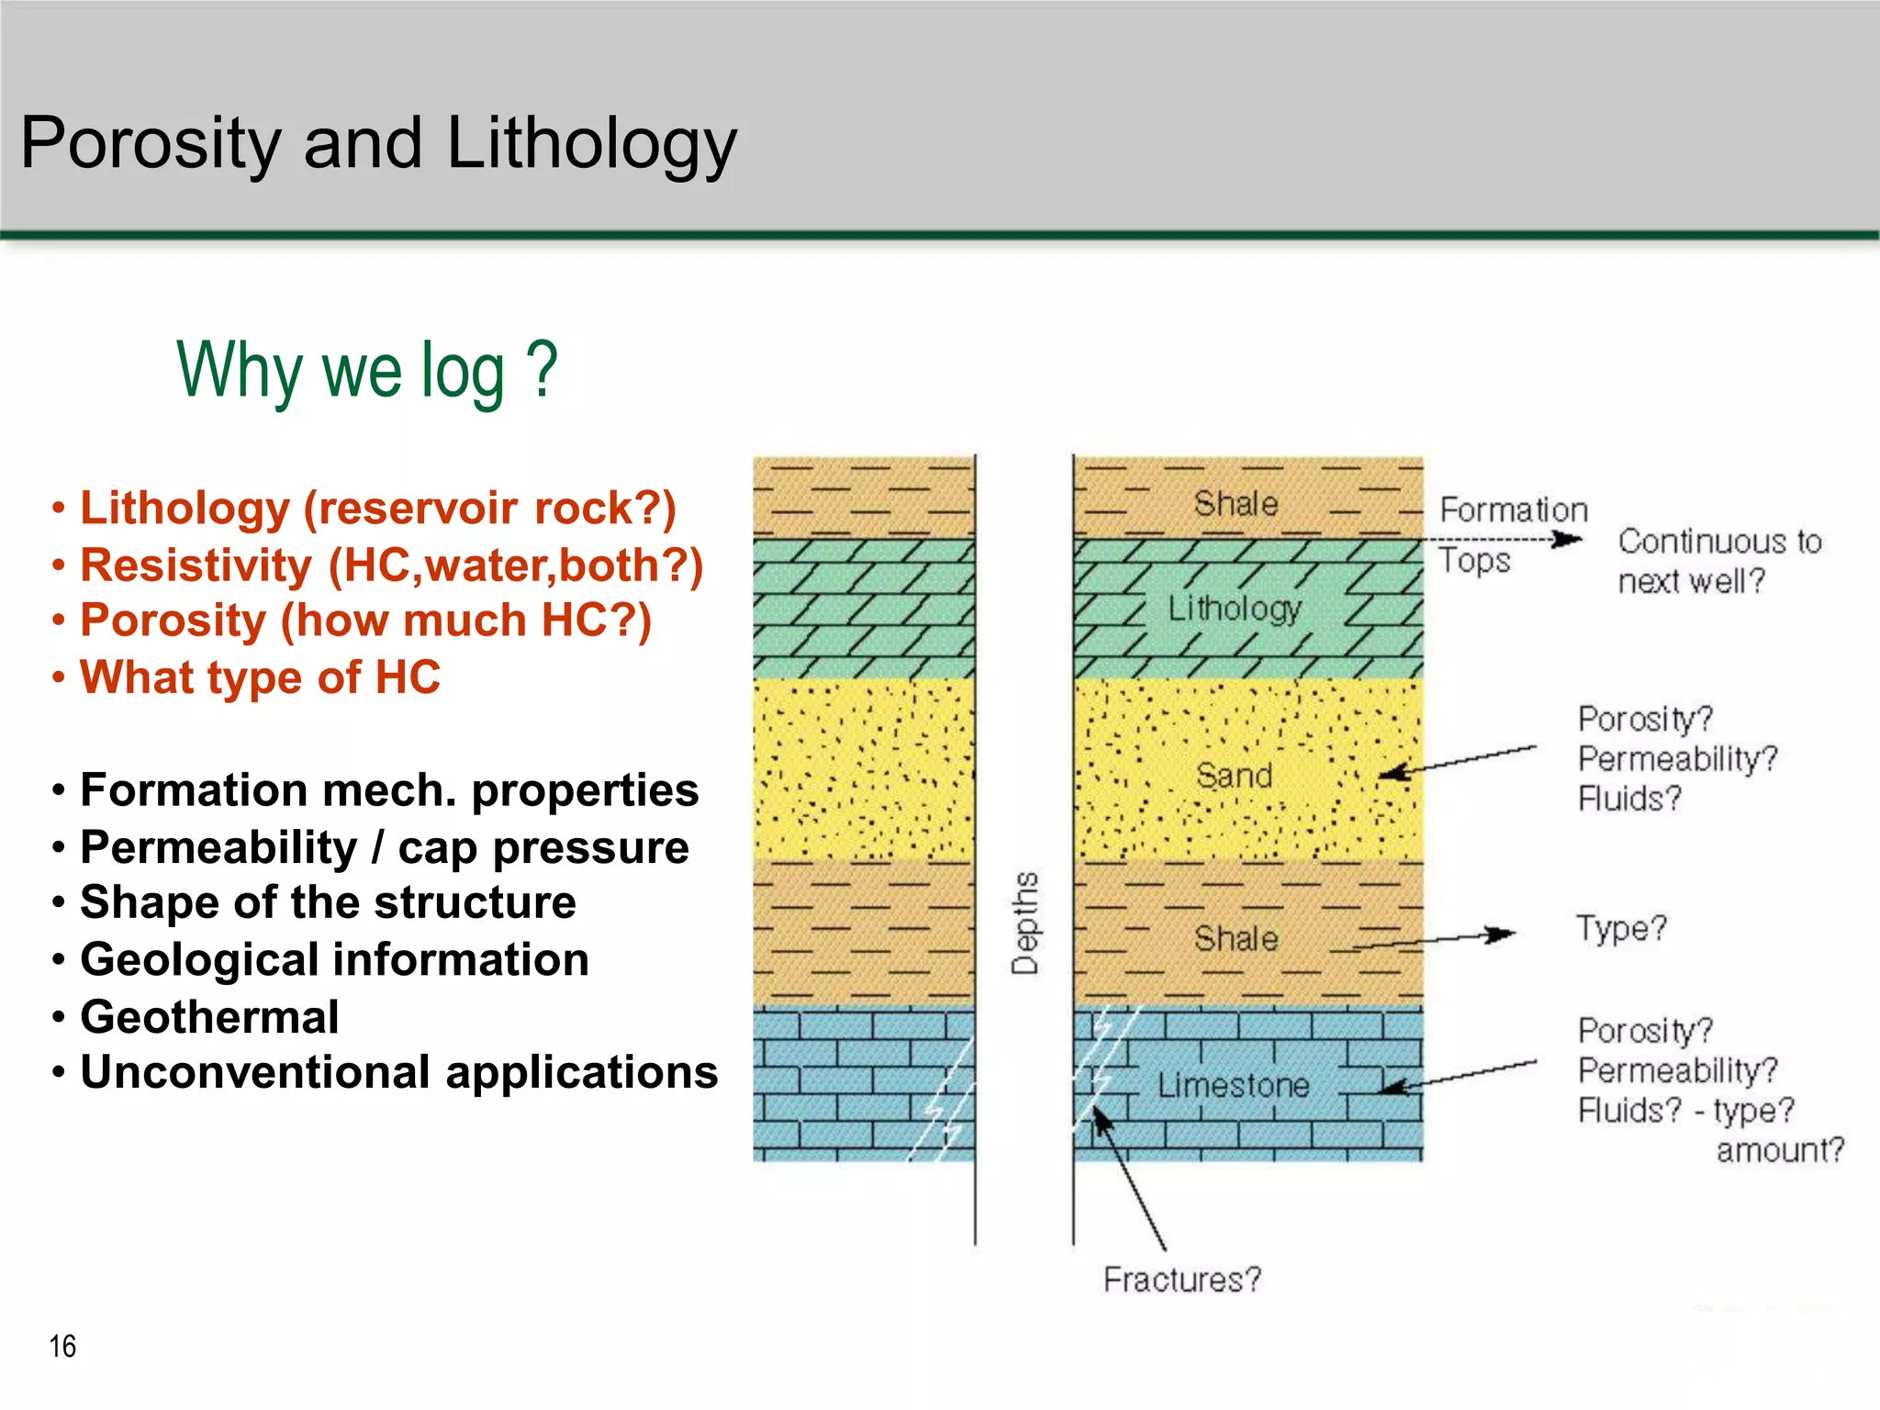This screenshot has width=1880, height=1410.
Task: Click the 'Permeability / cap pressure' bullet
Action: (384, 847)
